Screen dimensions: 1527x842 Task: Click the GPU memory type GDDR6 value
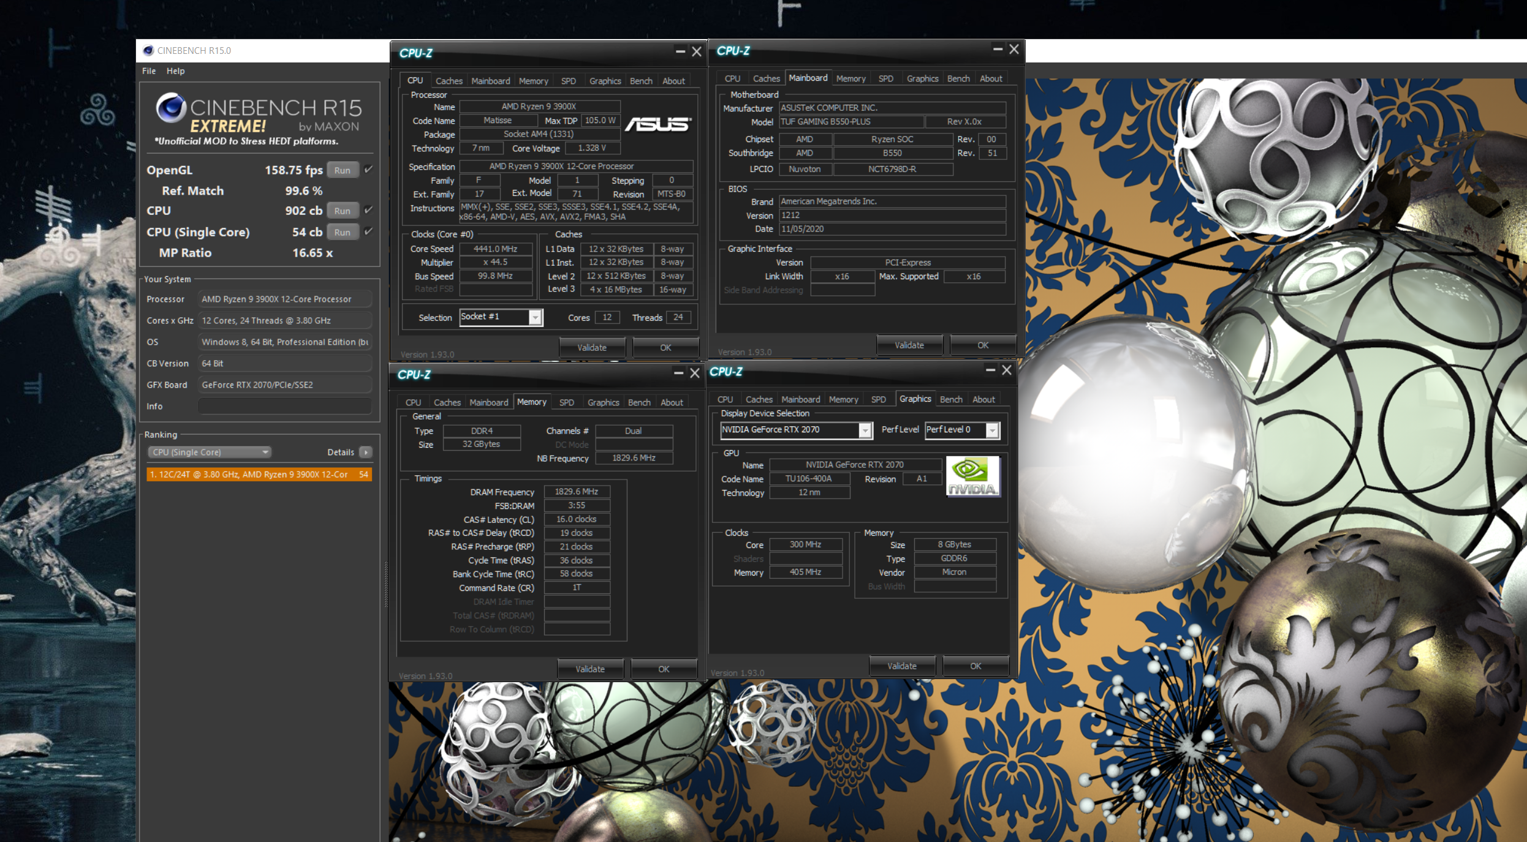[x=954, y=558]
